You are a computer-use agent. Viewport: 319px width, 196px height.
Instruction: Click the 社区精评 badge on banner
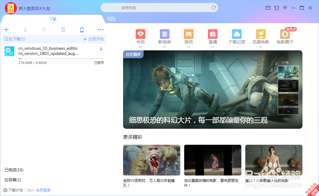tap(133, 54)
